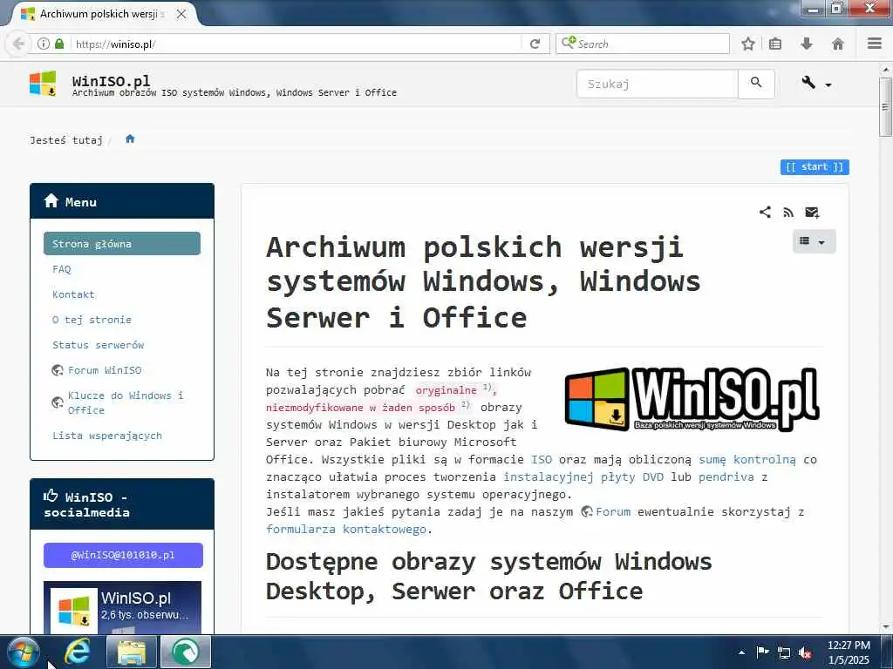
Task: Go to the browser home page icon
Action: click(x=838, y=44)
